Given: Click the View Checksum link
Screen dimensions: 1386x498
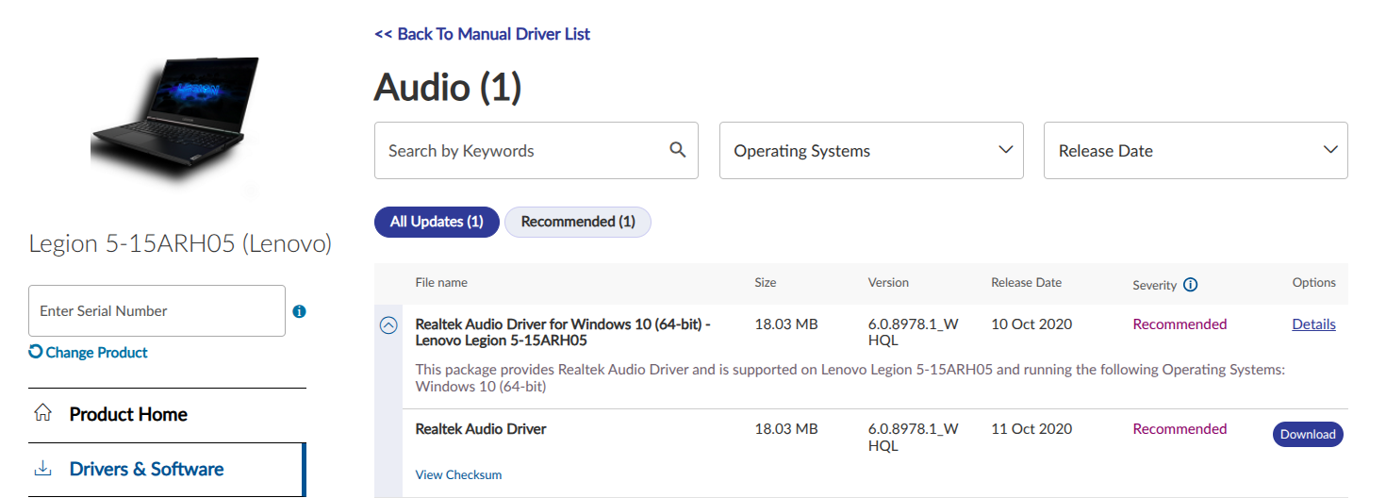Looking at the screenshot, I should pyautogui.click(x=458, y=474).
